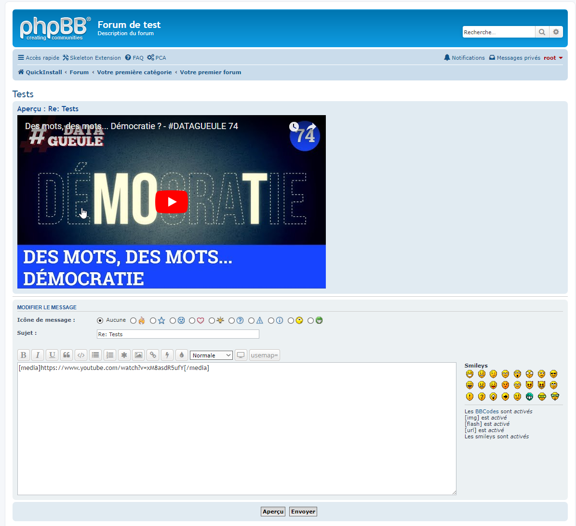Open the Normale font size dropdown

(x=211, y=355)
